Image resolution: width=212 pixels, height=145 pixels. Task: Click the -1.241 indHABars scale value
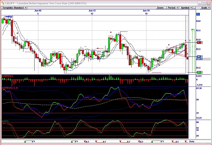coord(199,85)
